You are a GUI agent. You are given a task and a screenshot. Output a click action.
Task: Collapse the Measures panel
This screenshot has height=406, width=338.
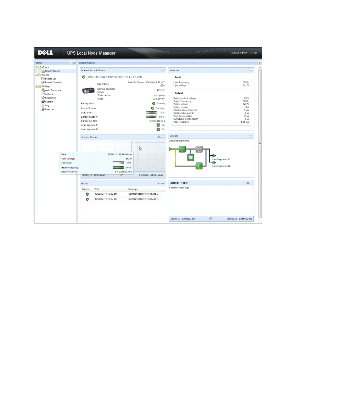pyautogui.click(x=251, y=71)
